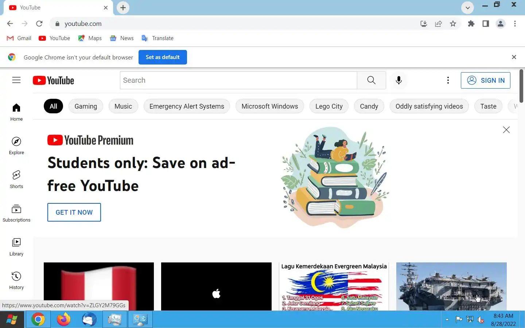Viewport: 525px width, 328px height.
Task: Select the Candy chip
Action: click(369, 106)
